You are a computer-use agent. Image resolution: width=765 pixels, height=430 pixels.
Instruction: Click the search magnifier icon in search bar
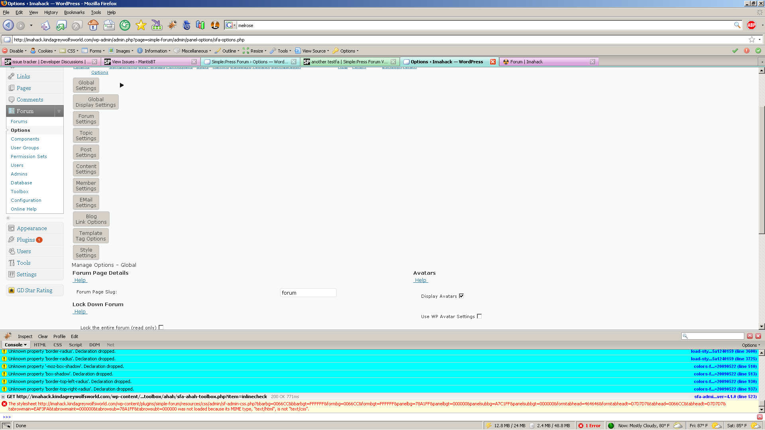pyautogui.click(x=737, y=25)
